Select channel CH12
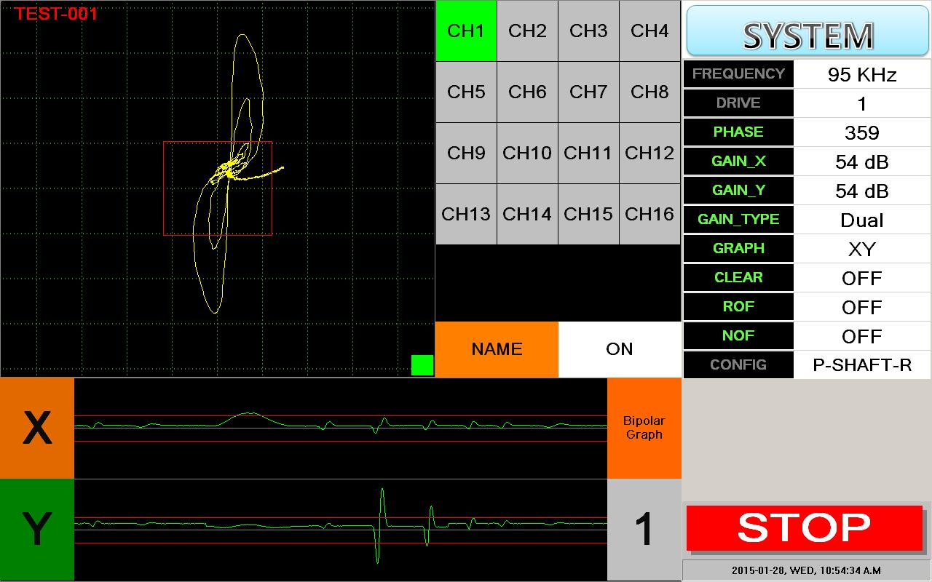The height and width of the screenshot is (582, 932). click(649, 153)
